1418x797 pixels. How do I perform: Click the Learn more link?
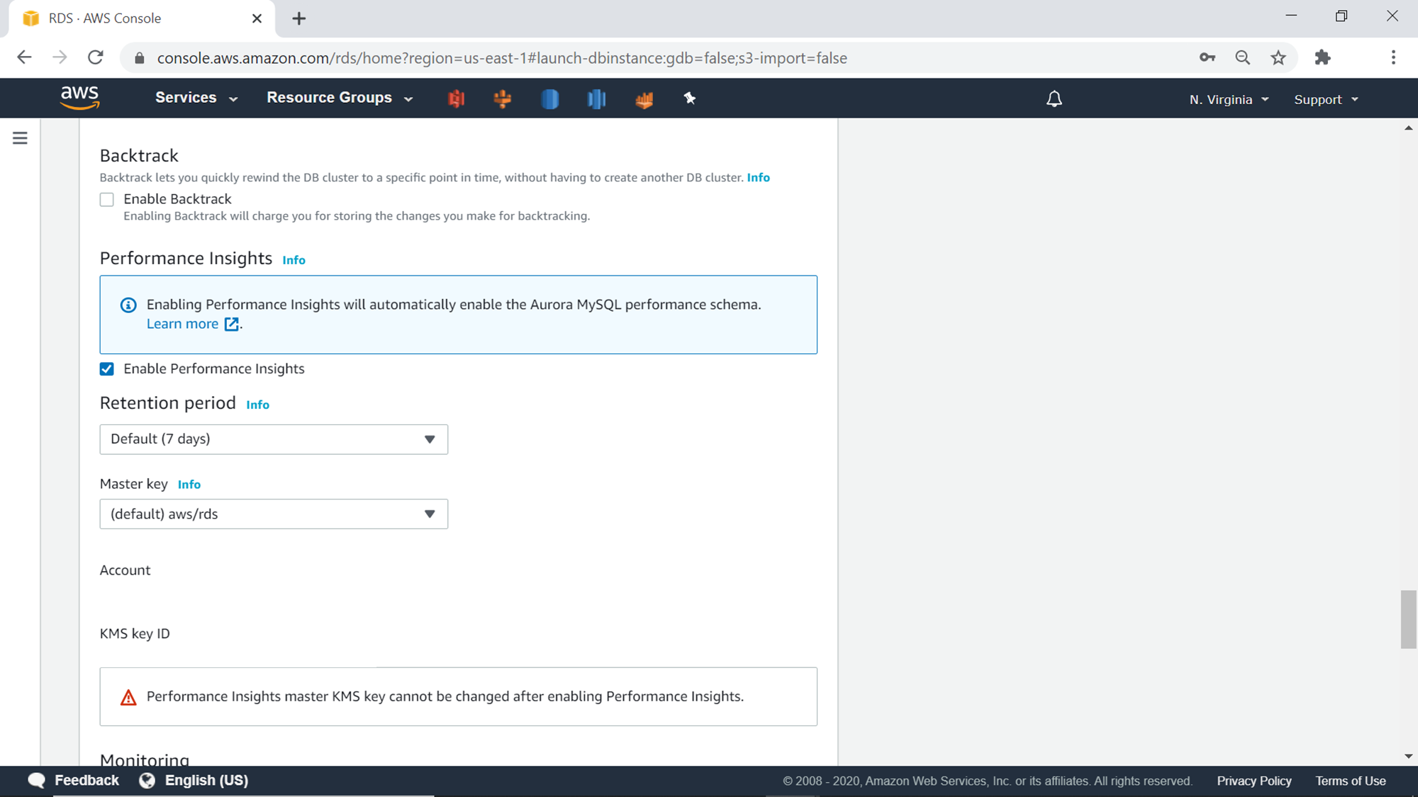pos(183,324)
